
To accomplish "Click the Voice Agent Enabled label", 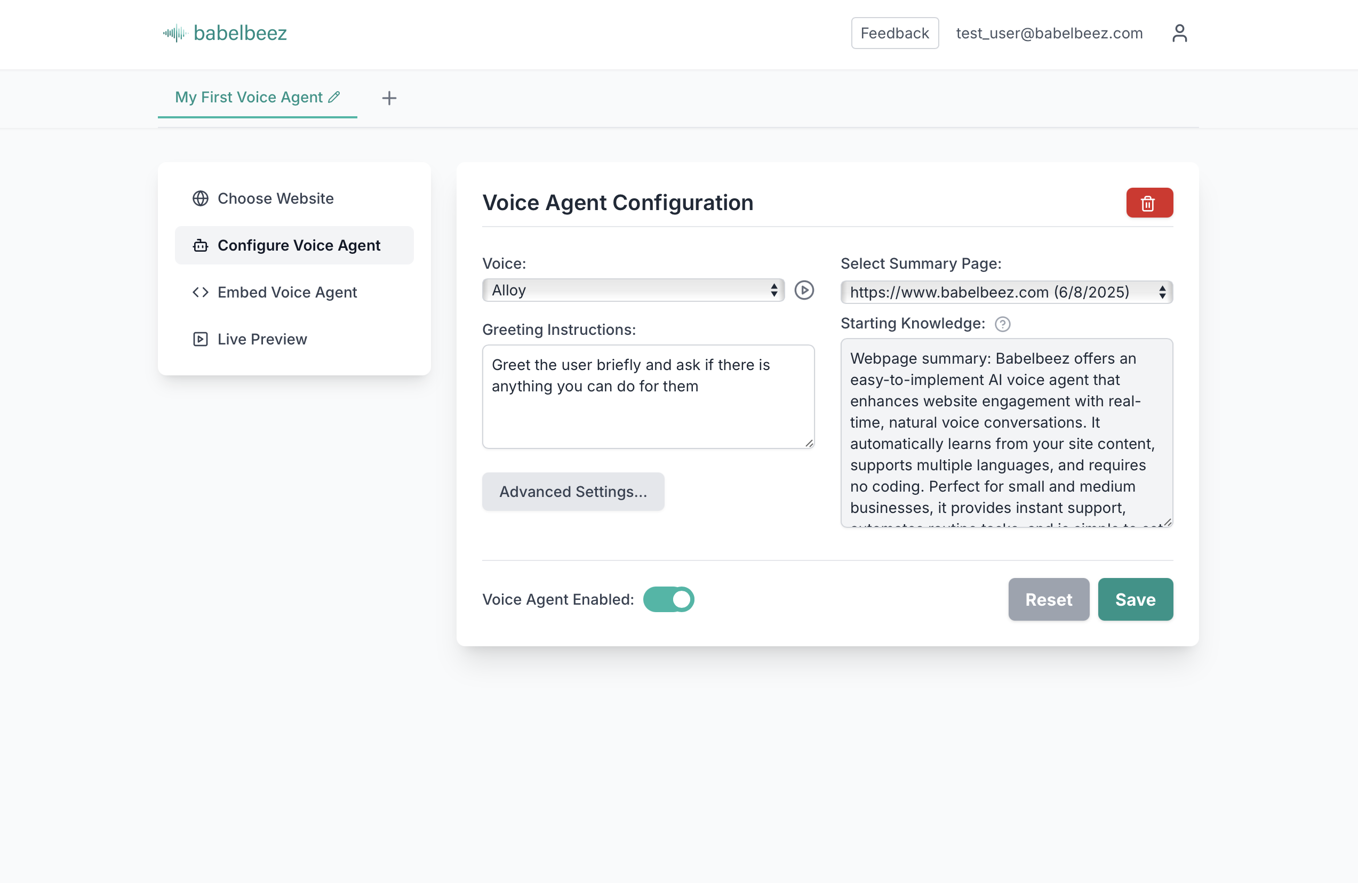I will (x=558, y=599).
